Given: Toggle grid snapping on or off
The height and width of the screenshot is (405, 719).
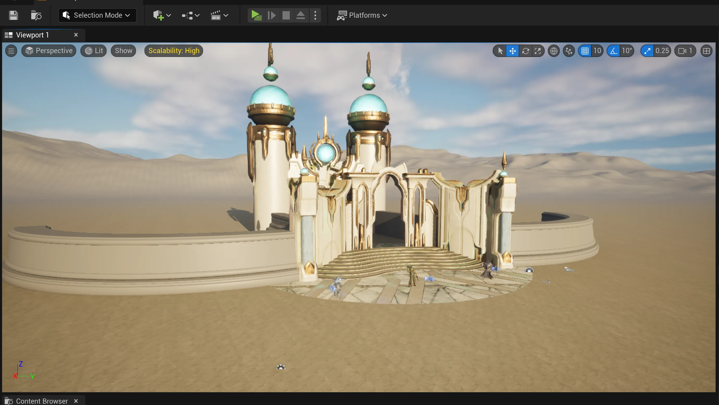Looking at the screenshot, I should coord(585,51).
